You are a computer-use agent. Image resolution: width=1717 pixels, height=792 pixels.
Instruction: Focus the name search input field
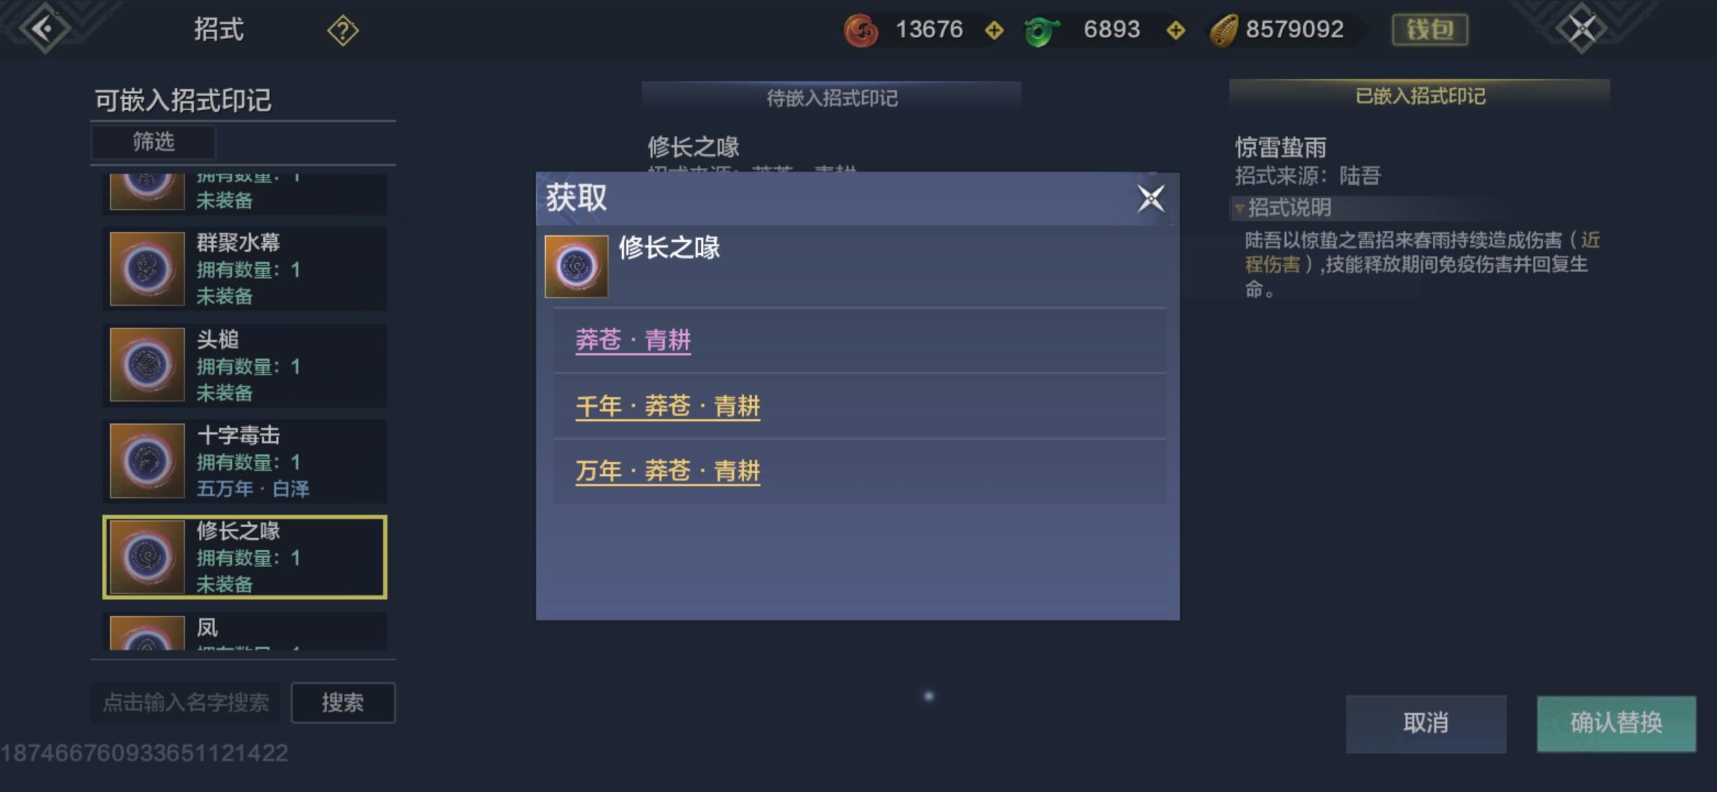[186, 703]
